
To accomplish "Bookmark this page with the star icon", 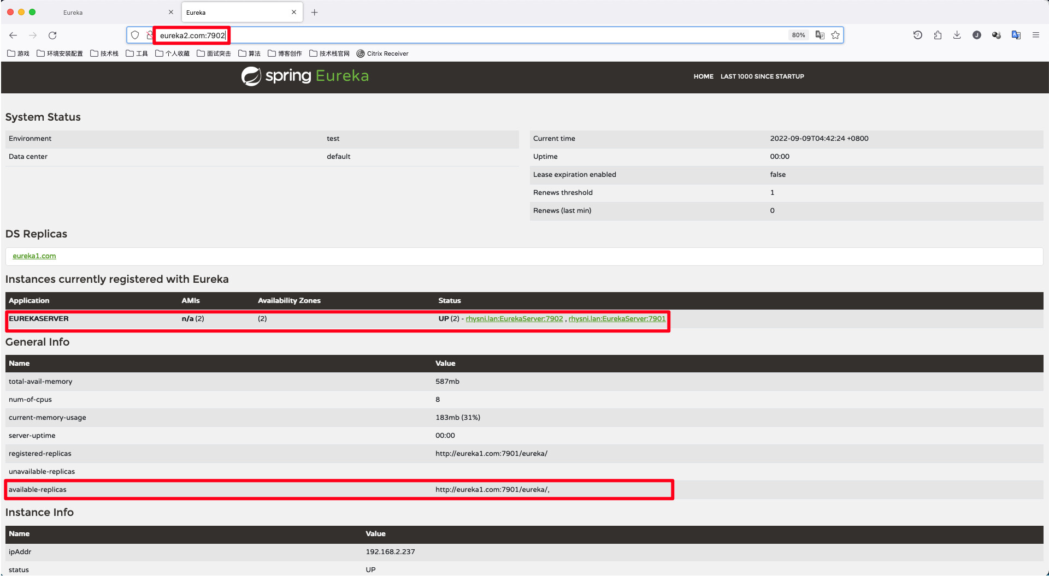I will [x=835, y=35].
